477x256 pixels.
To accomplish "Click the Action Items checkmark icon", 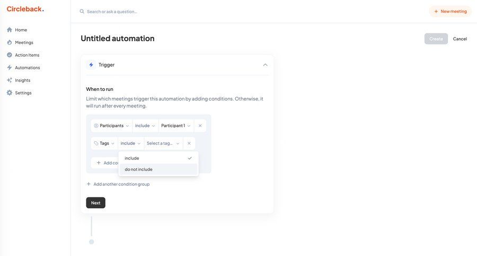I will tap(10, 55).
